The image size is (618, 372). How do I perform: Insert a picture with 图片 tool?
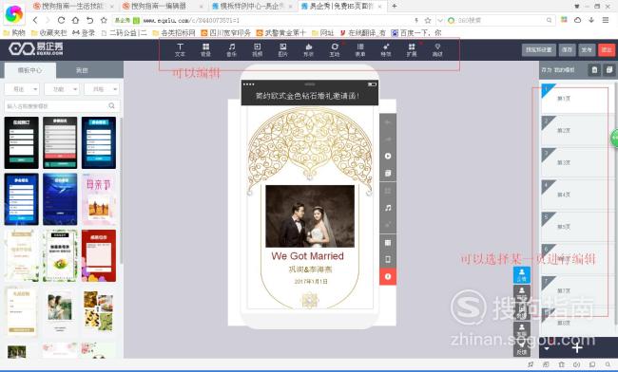(x=283, y=50)
